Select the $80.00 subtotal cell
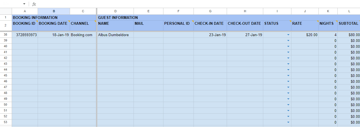 click(x=349, y=35)
